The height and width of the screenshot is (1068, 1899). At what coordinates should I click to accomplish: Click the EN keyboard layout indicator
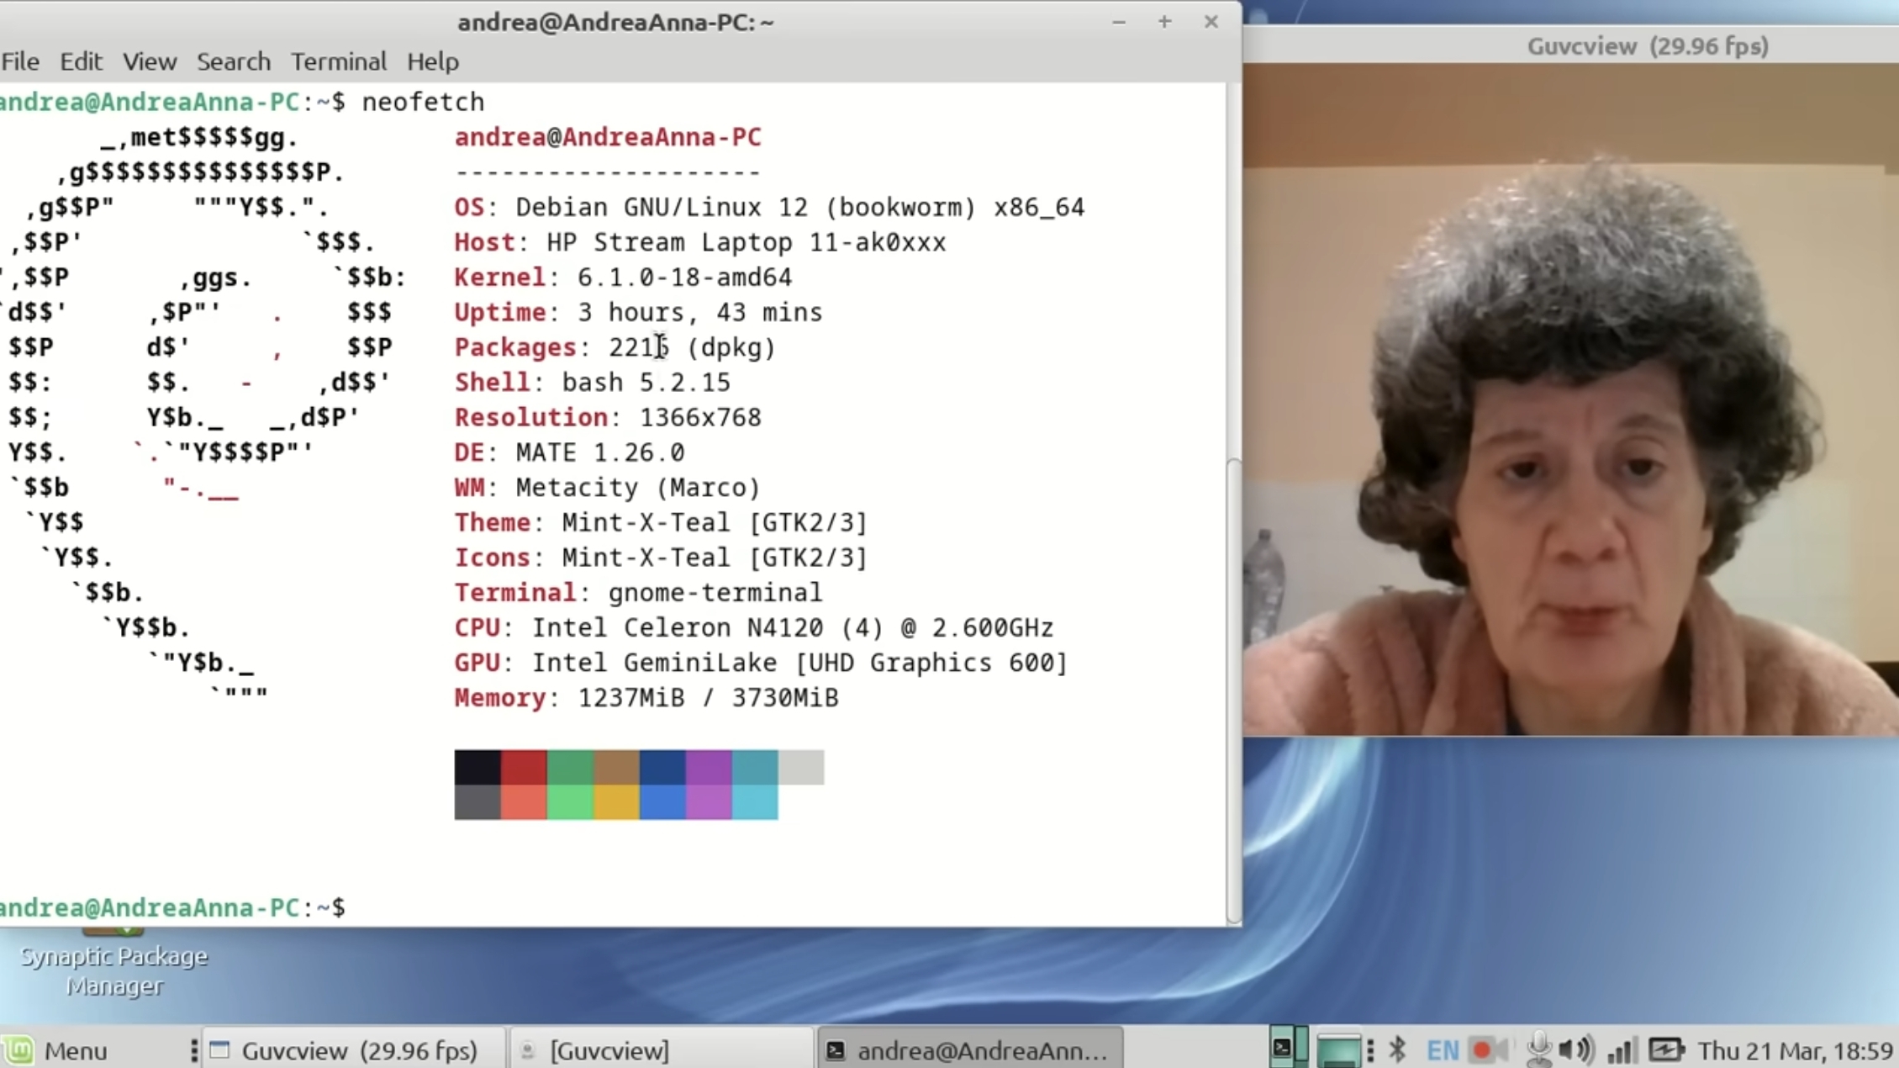tap(1443, 1050)
